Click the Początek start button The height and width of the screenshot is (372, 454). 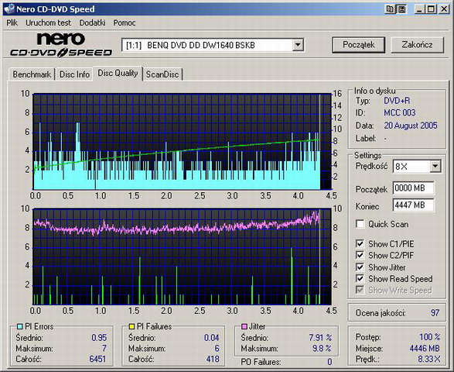pyautogui.click(x=358, y=45)
